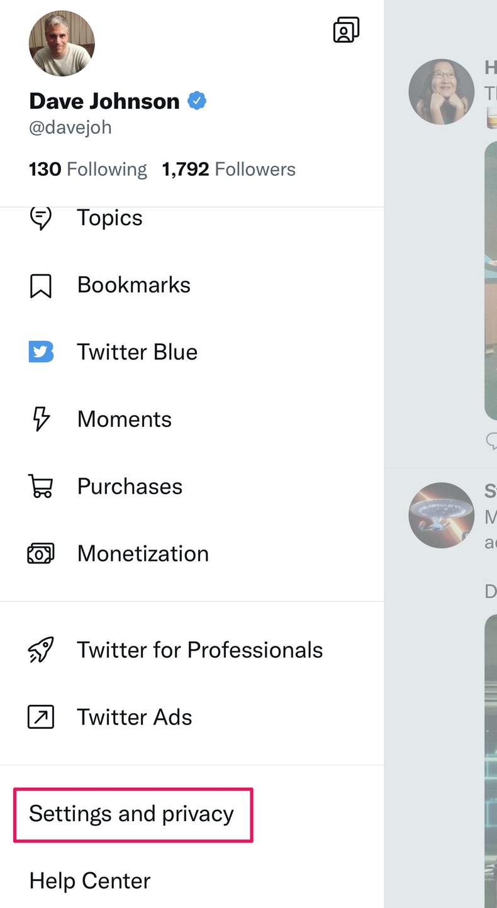Image resolution: width=497 pixels, height=908 pixels.
Task: Click the verified blue checkmark badge
Action: (x=196, y=101)
